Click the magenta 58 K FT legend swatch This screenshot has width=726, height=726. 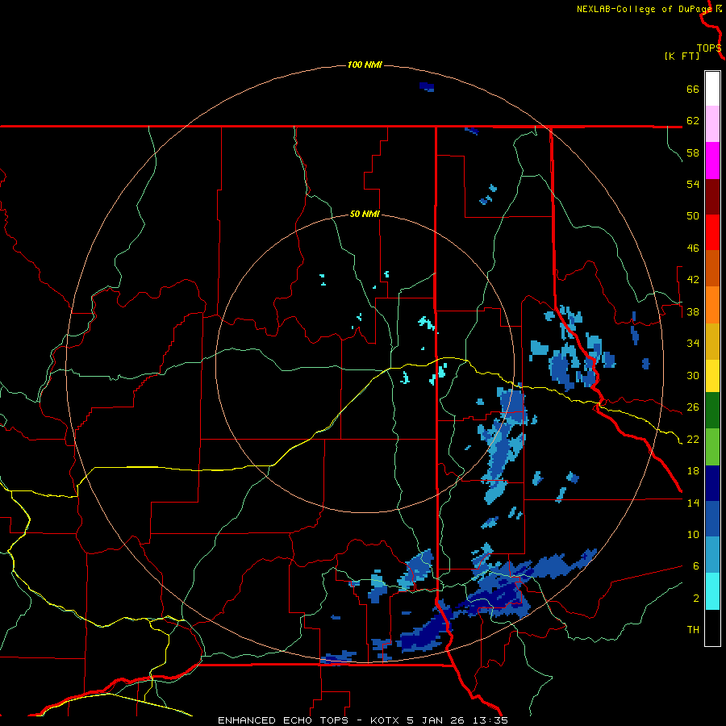(x=712, y=161)
